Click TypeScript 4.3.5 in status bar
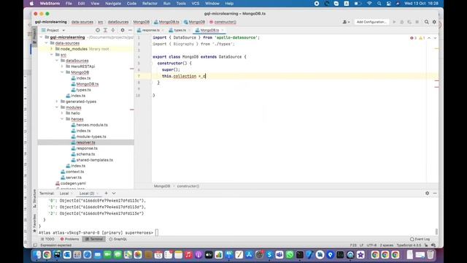The height and width of the screenshot is (263, 467). (x=409, y=245)
